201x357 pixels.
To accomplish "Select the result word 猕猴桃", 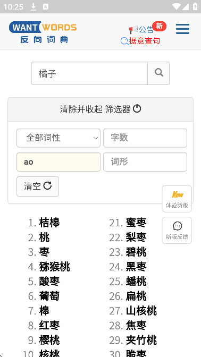I will pyautogui.click(x=55, y=267).
